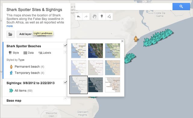Click the undo arrow in map toolbar

(78, 17)
